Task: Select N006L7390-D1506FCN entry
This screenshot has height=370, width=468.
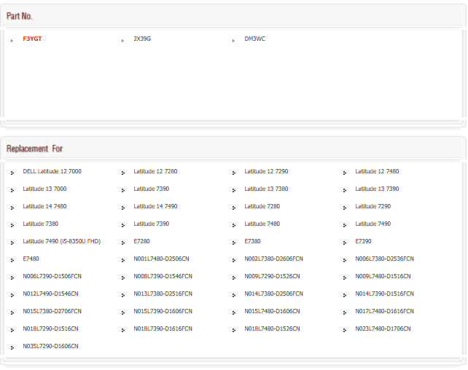Action: [x=52, y=276]
